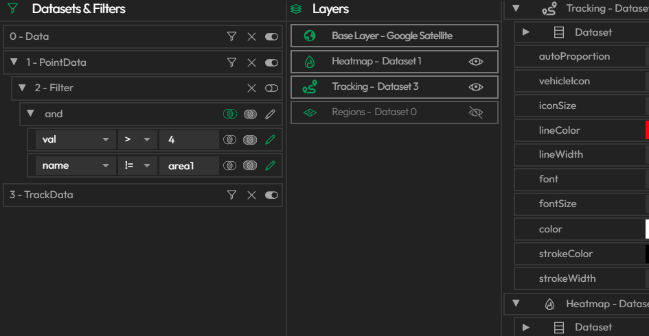
Task: Click the value field containing area1
Action: pyautogui.click(x=189, y=165)
